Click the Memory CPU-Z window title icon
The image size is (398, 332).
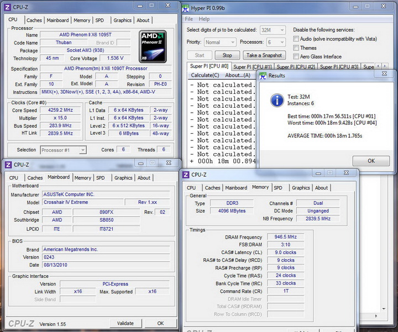186,175
